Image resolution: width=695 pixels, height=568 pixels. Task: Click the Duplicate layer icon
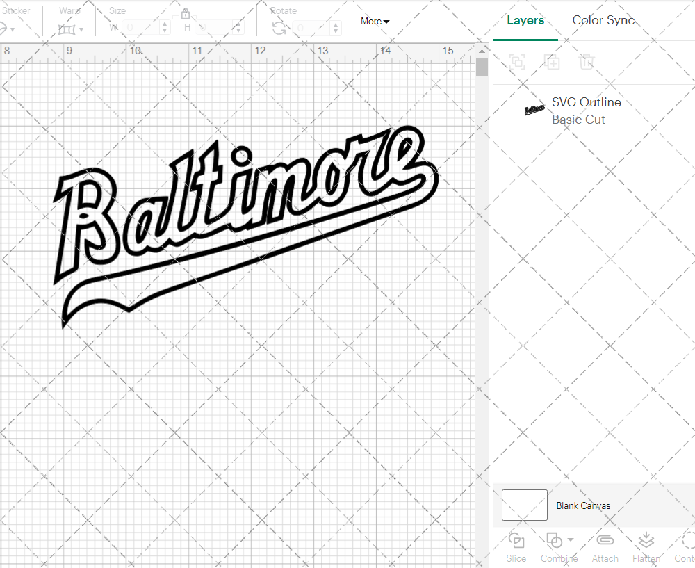[x=552, y=62]
